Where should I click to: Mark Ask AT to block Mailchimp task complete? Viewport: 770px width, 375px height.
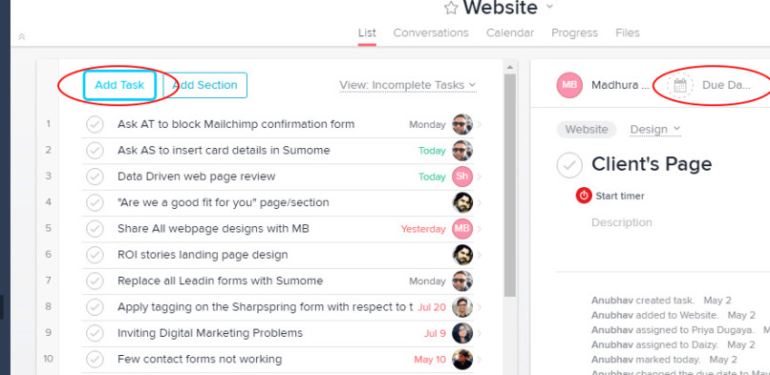pos(95,124)
